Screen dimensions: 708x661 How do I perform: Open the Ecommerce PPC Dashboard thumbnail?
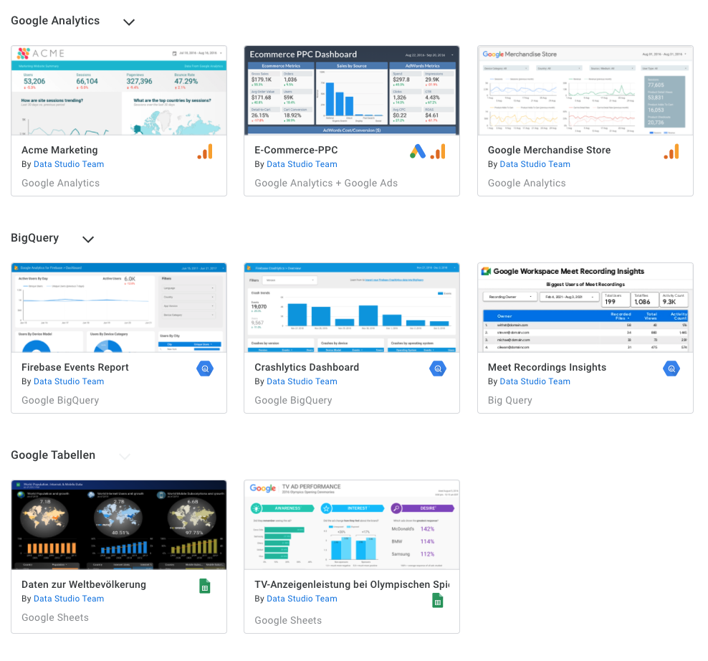[352, 90]
